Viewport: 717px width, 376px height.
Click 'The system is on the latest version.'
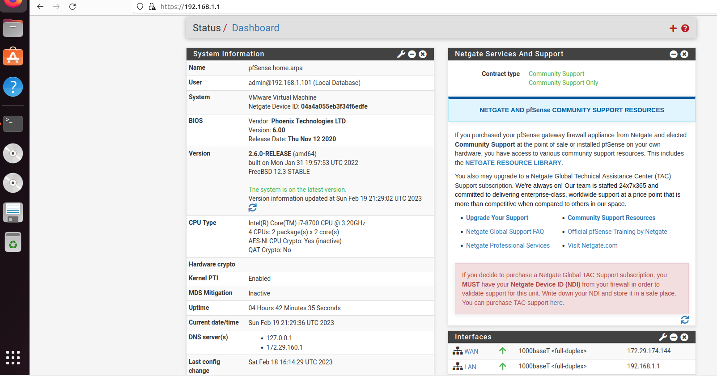click(297, 190)
